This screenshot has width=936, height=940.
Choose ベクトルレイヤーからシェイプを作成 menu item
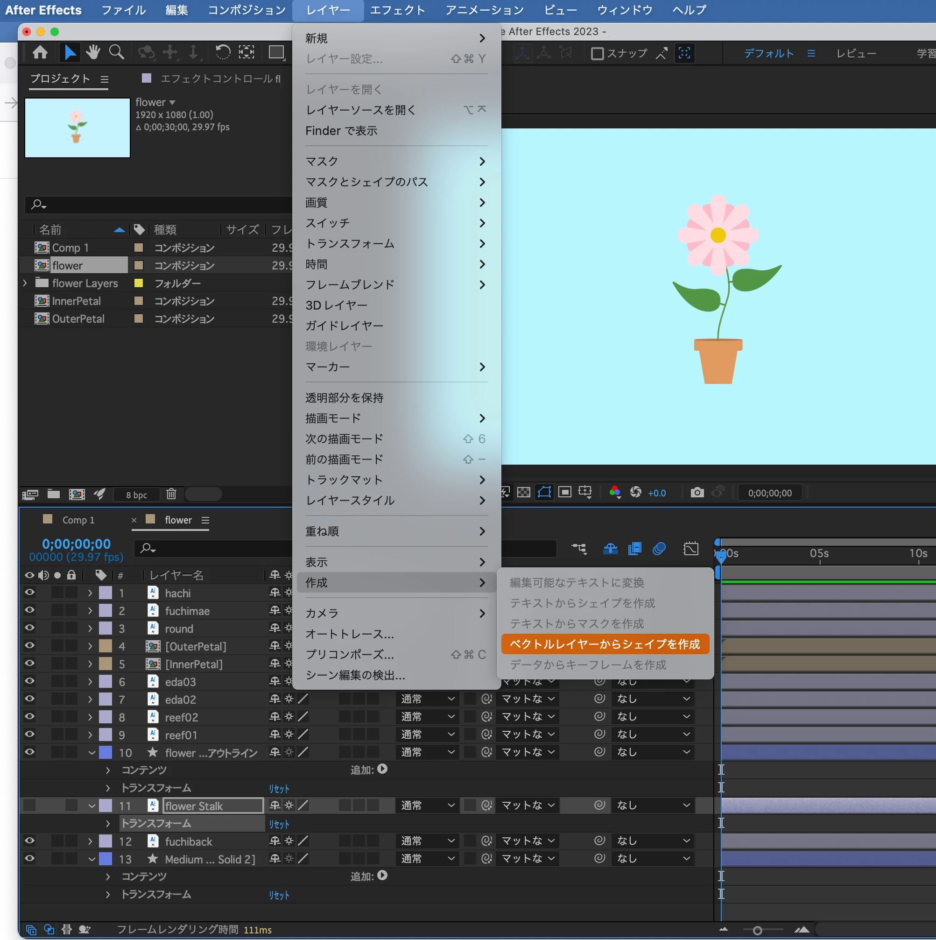[x=604, y=644]
